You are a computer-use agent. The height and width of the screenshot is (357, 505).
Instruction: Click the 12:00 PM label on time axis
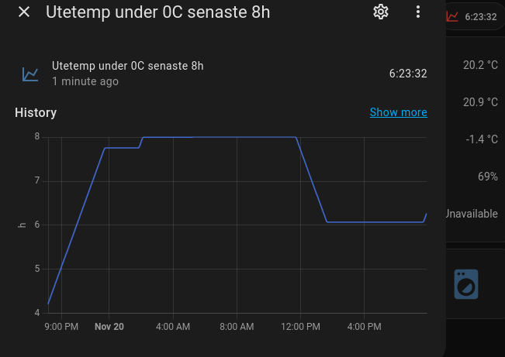299,327
